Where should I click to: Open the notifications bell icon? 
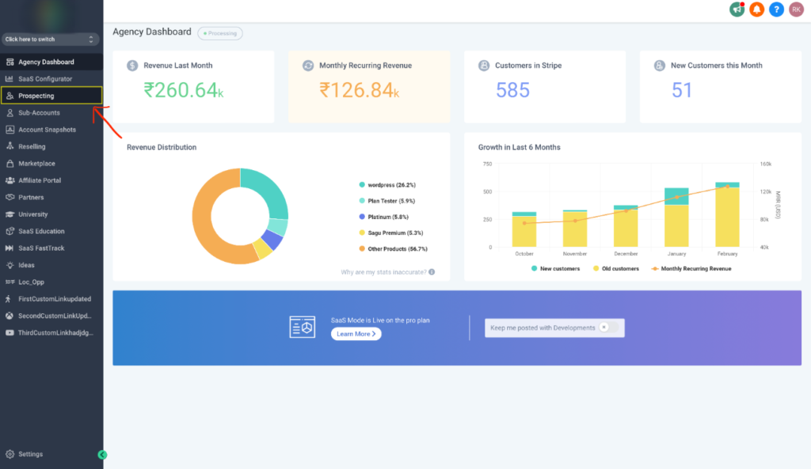point(756,9)
